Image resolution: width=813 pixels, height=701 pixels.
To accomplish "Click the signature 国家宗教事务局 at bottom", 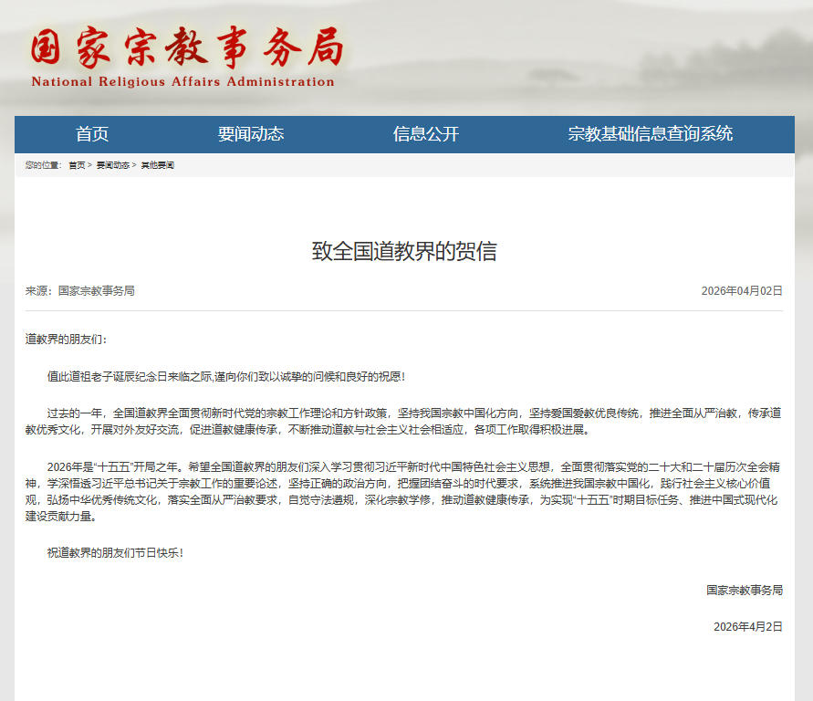I will (x=745, y=590).
